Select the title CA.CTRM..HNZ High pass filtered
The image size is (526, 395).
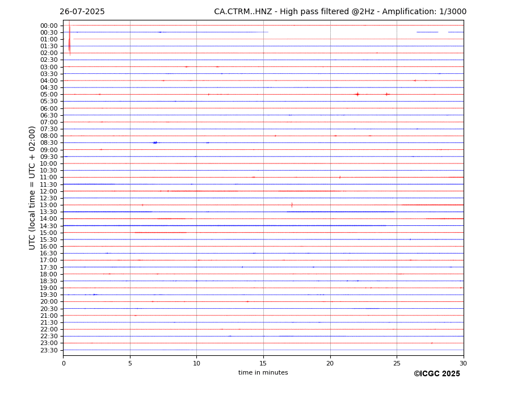tap(340, 12)
